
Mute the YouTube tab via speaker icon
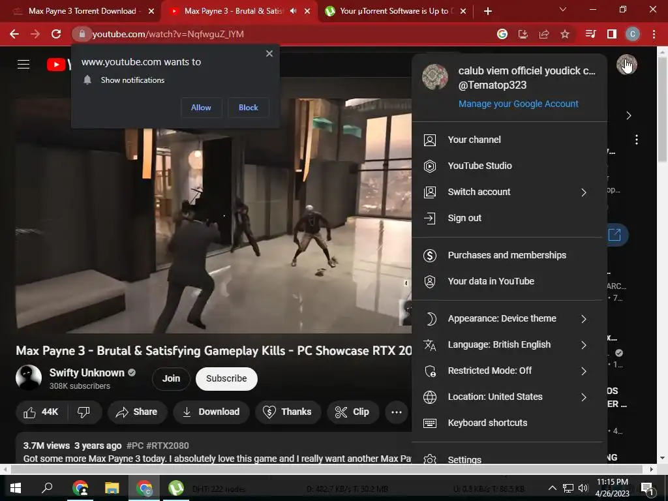(293, 11)
